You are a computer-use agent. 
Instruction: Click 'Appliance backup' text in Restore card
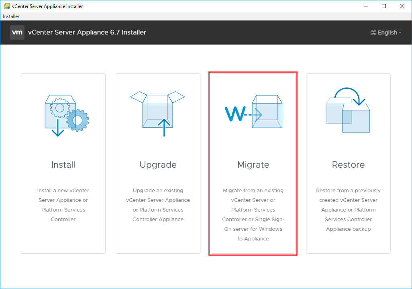click(x=349, y=229)
